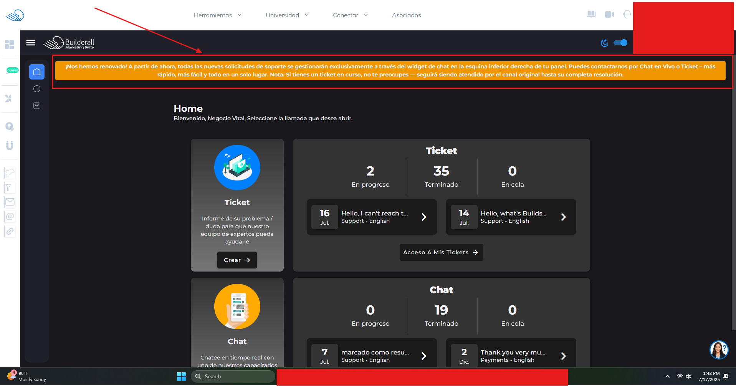Open the Asociados menu item
Image resolution: width=736 pixels, height=386 pixels.
tap(406, 15)
